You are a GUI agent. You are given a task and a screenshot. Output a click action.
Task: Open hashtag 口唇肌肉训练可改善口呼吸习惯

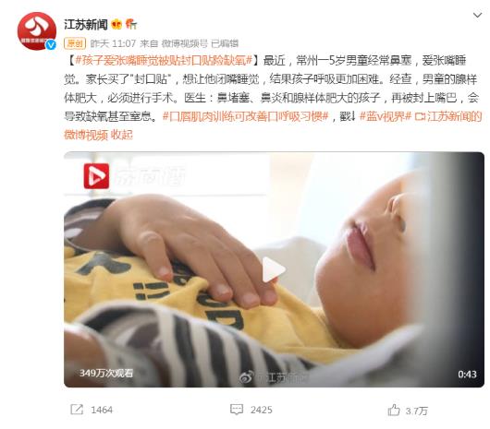[245, 116]
